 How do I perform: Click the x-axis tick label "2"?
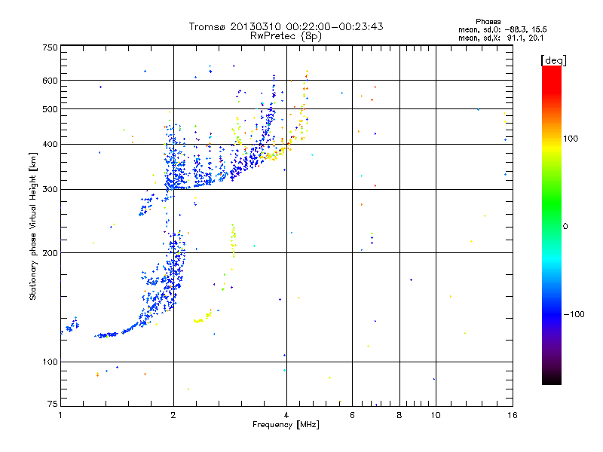click(x=173, y=415)
